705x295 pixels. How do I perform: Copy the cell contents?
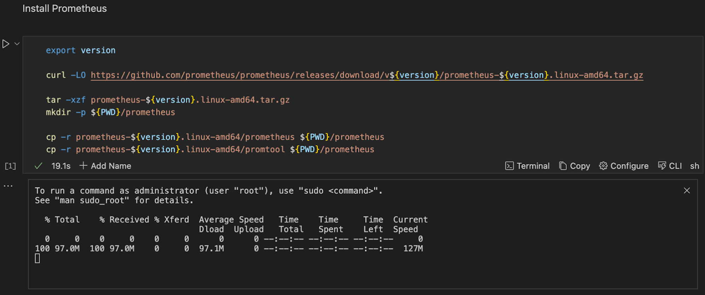[x=575, y=166]
